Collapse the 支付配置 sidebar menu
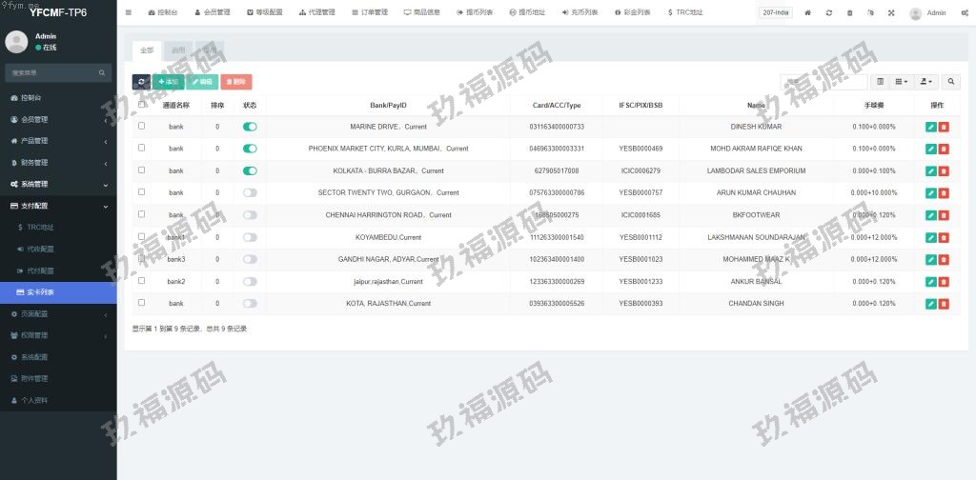 tap(58, 206)
